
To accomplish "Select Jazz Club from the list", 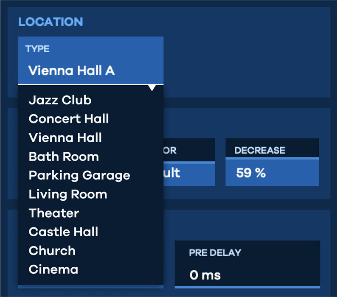I will (x=60, y=100).
